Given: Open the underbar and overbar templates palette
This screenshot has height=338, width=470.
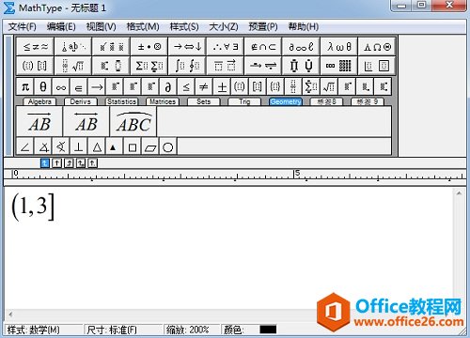Looking at the screenshot, I should click(225, 66).
